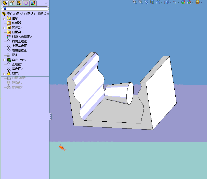Screen dimensions: 207x179
Task: Click the Edit Appearance color ball
Action: 183,2
